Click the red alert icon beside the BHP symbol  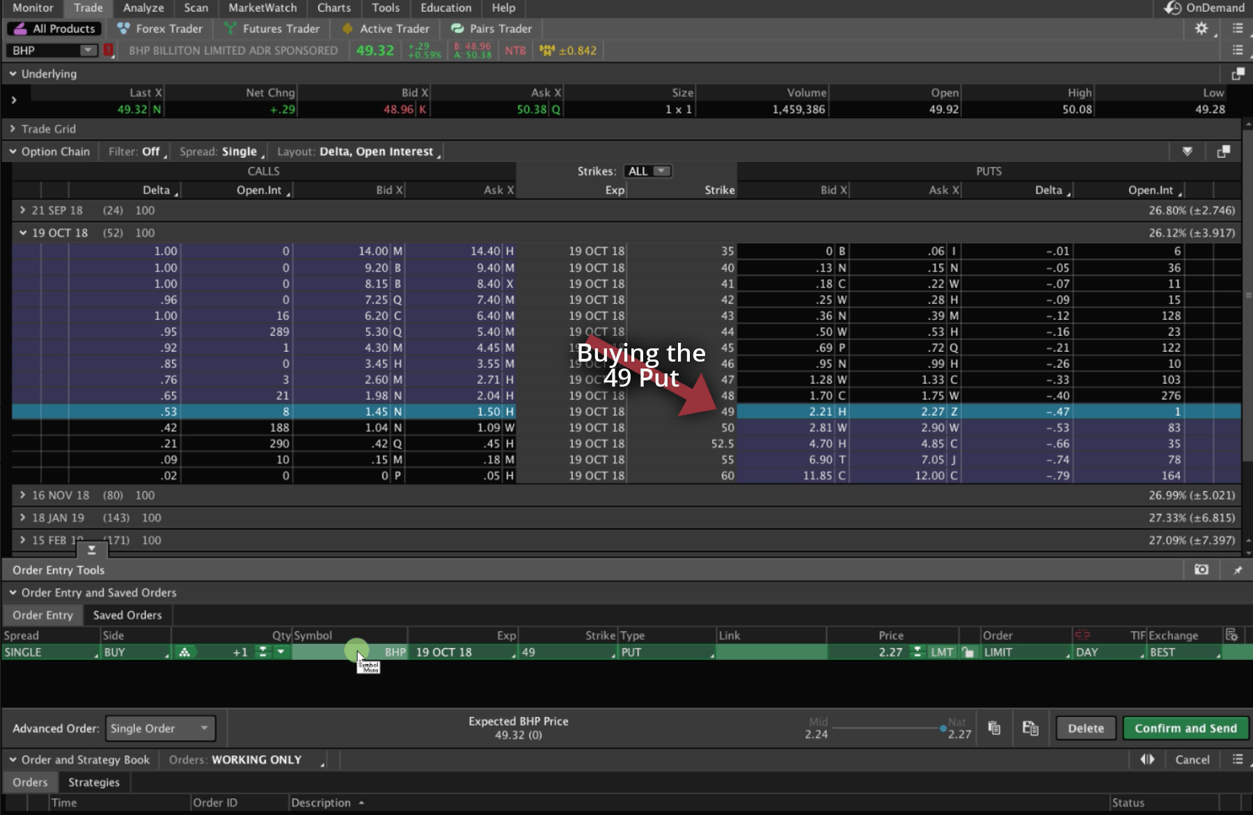pyautogui.click(x=109, y=50)
